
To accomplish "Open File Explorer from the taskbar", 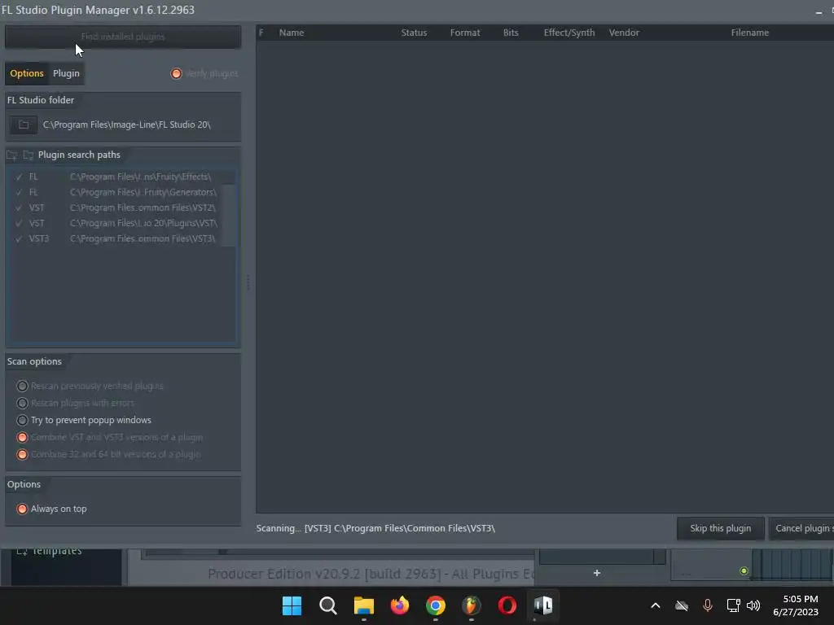I will [364, 605].
